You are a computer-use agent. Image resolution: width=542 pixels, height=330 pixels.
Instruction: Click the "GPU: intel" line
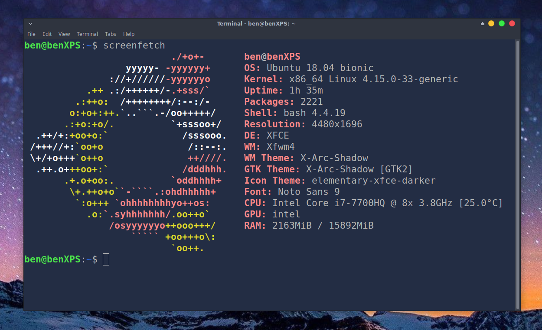(x=272, y=214)
